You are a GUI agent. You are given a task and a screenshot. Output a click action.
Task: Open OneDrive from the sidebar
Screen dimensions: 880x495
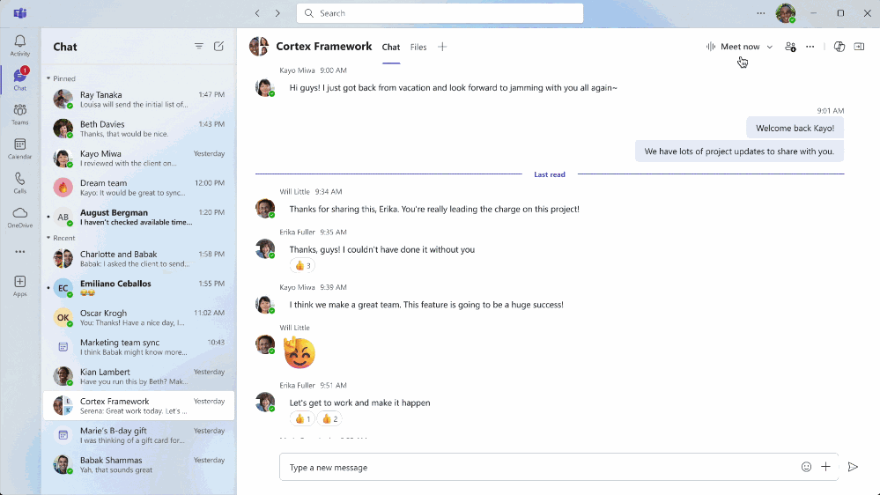(x=19, y=218)
